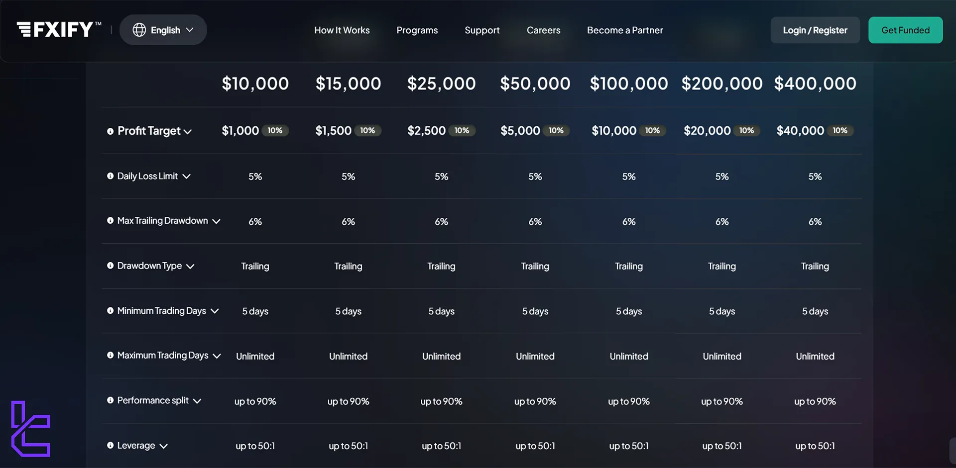This screenshot has height=468, width=956.
Task: Open the English language dropdown
Action: [x=163, y=30]
